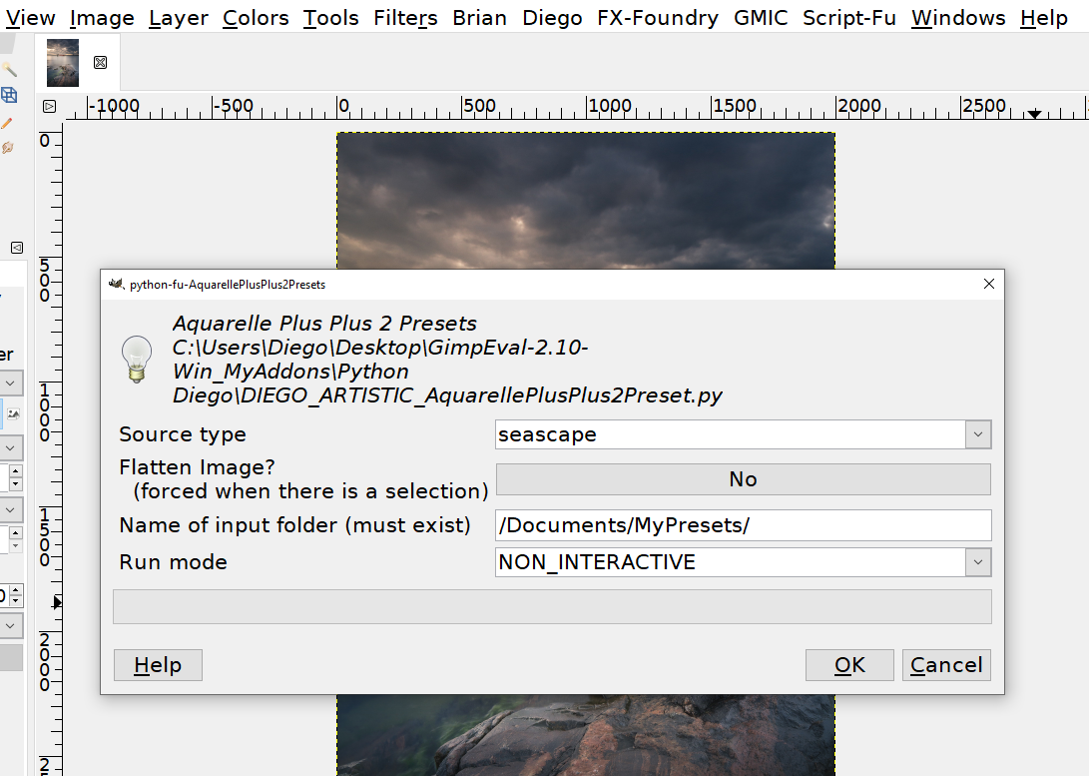Open the Colors menu
This screenshot has height=776, width=1089.
pos(256,17)
